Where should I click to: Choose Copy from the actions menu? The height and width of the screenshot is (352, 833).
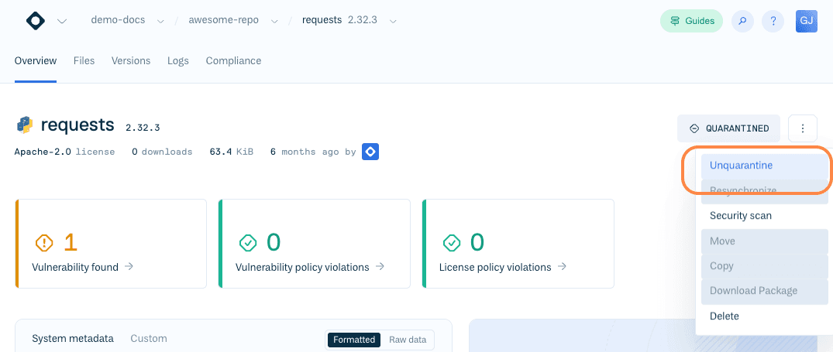click(x=765, y=266)
